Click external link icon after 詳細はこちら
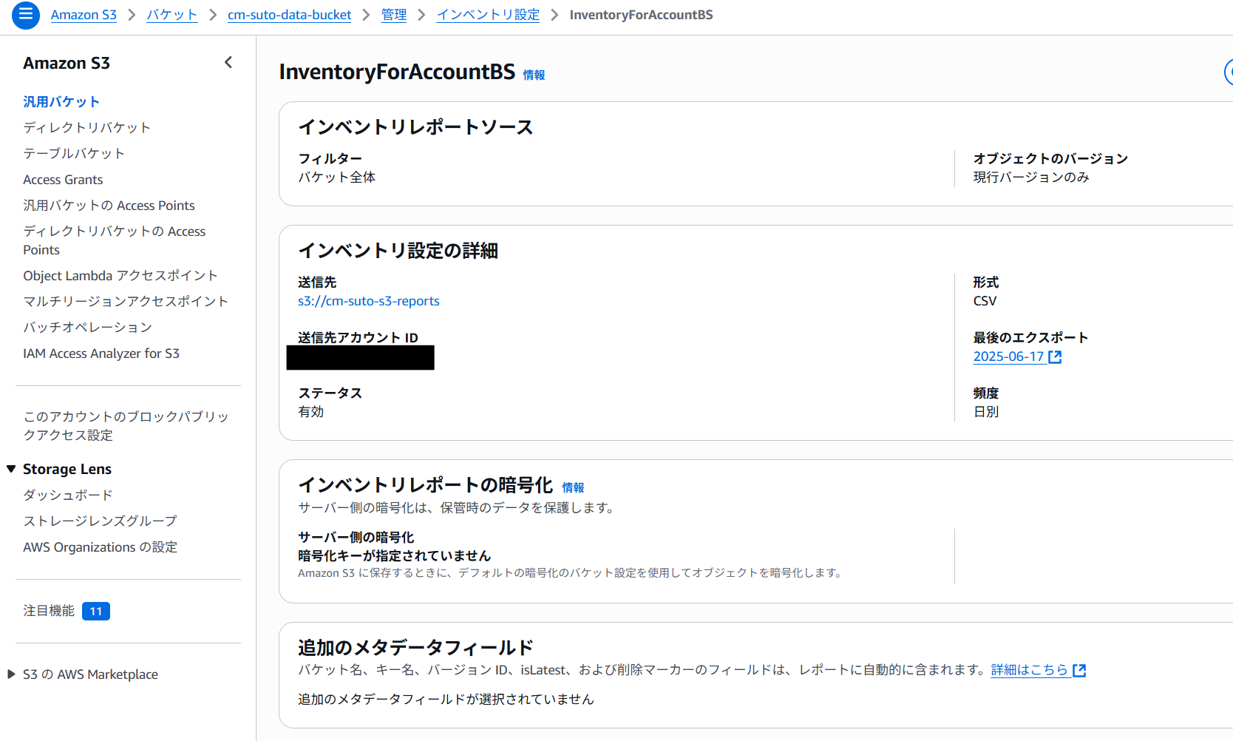 pyautogui.click(x=1079, y=670)
